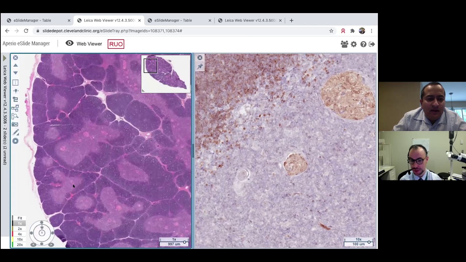Click the red extension icon in toolbar
The image size is (466, 262).
pos(343,31)
